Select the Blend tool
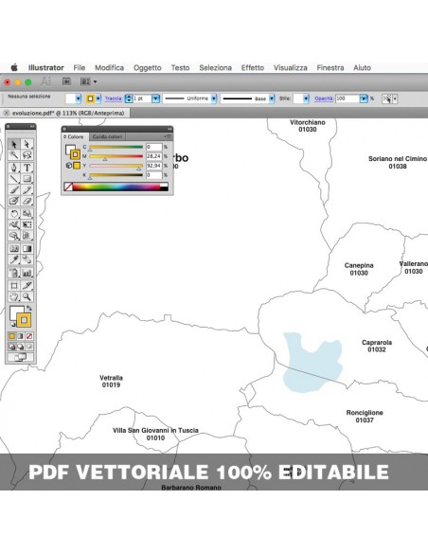 pyautogui.click(x=27, y=259)
